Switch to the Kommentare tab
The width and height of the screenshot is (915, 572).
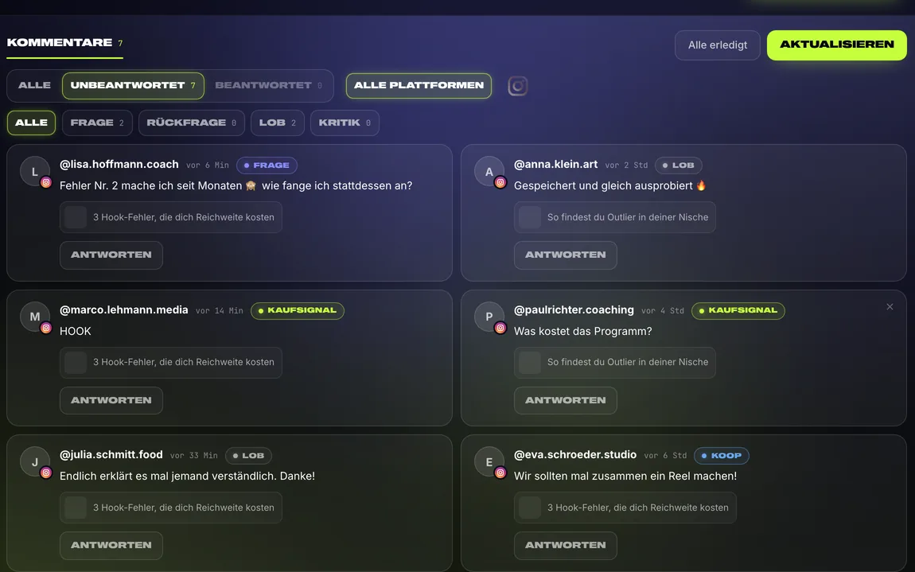[x=64, y=43]
